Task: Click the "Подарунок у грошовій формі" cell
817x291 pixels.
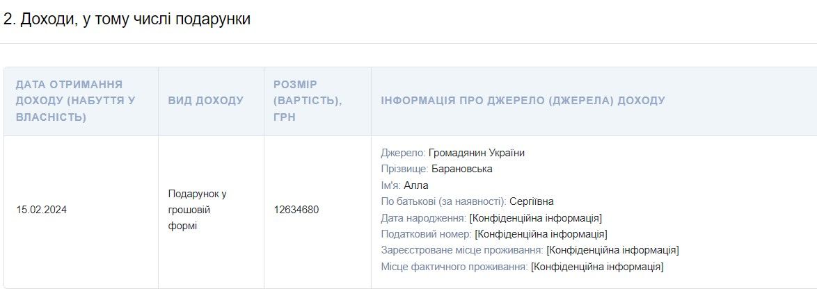Action: tap(197, 210)
